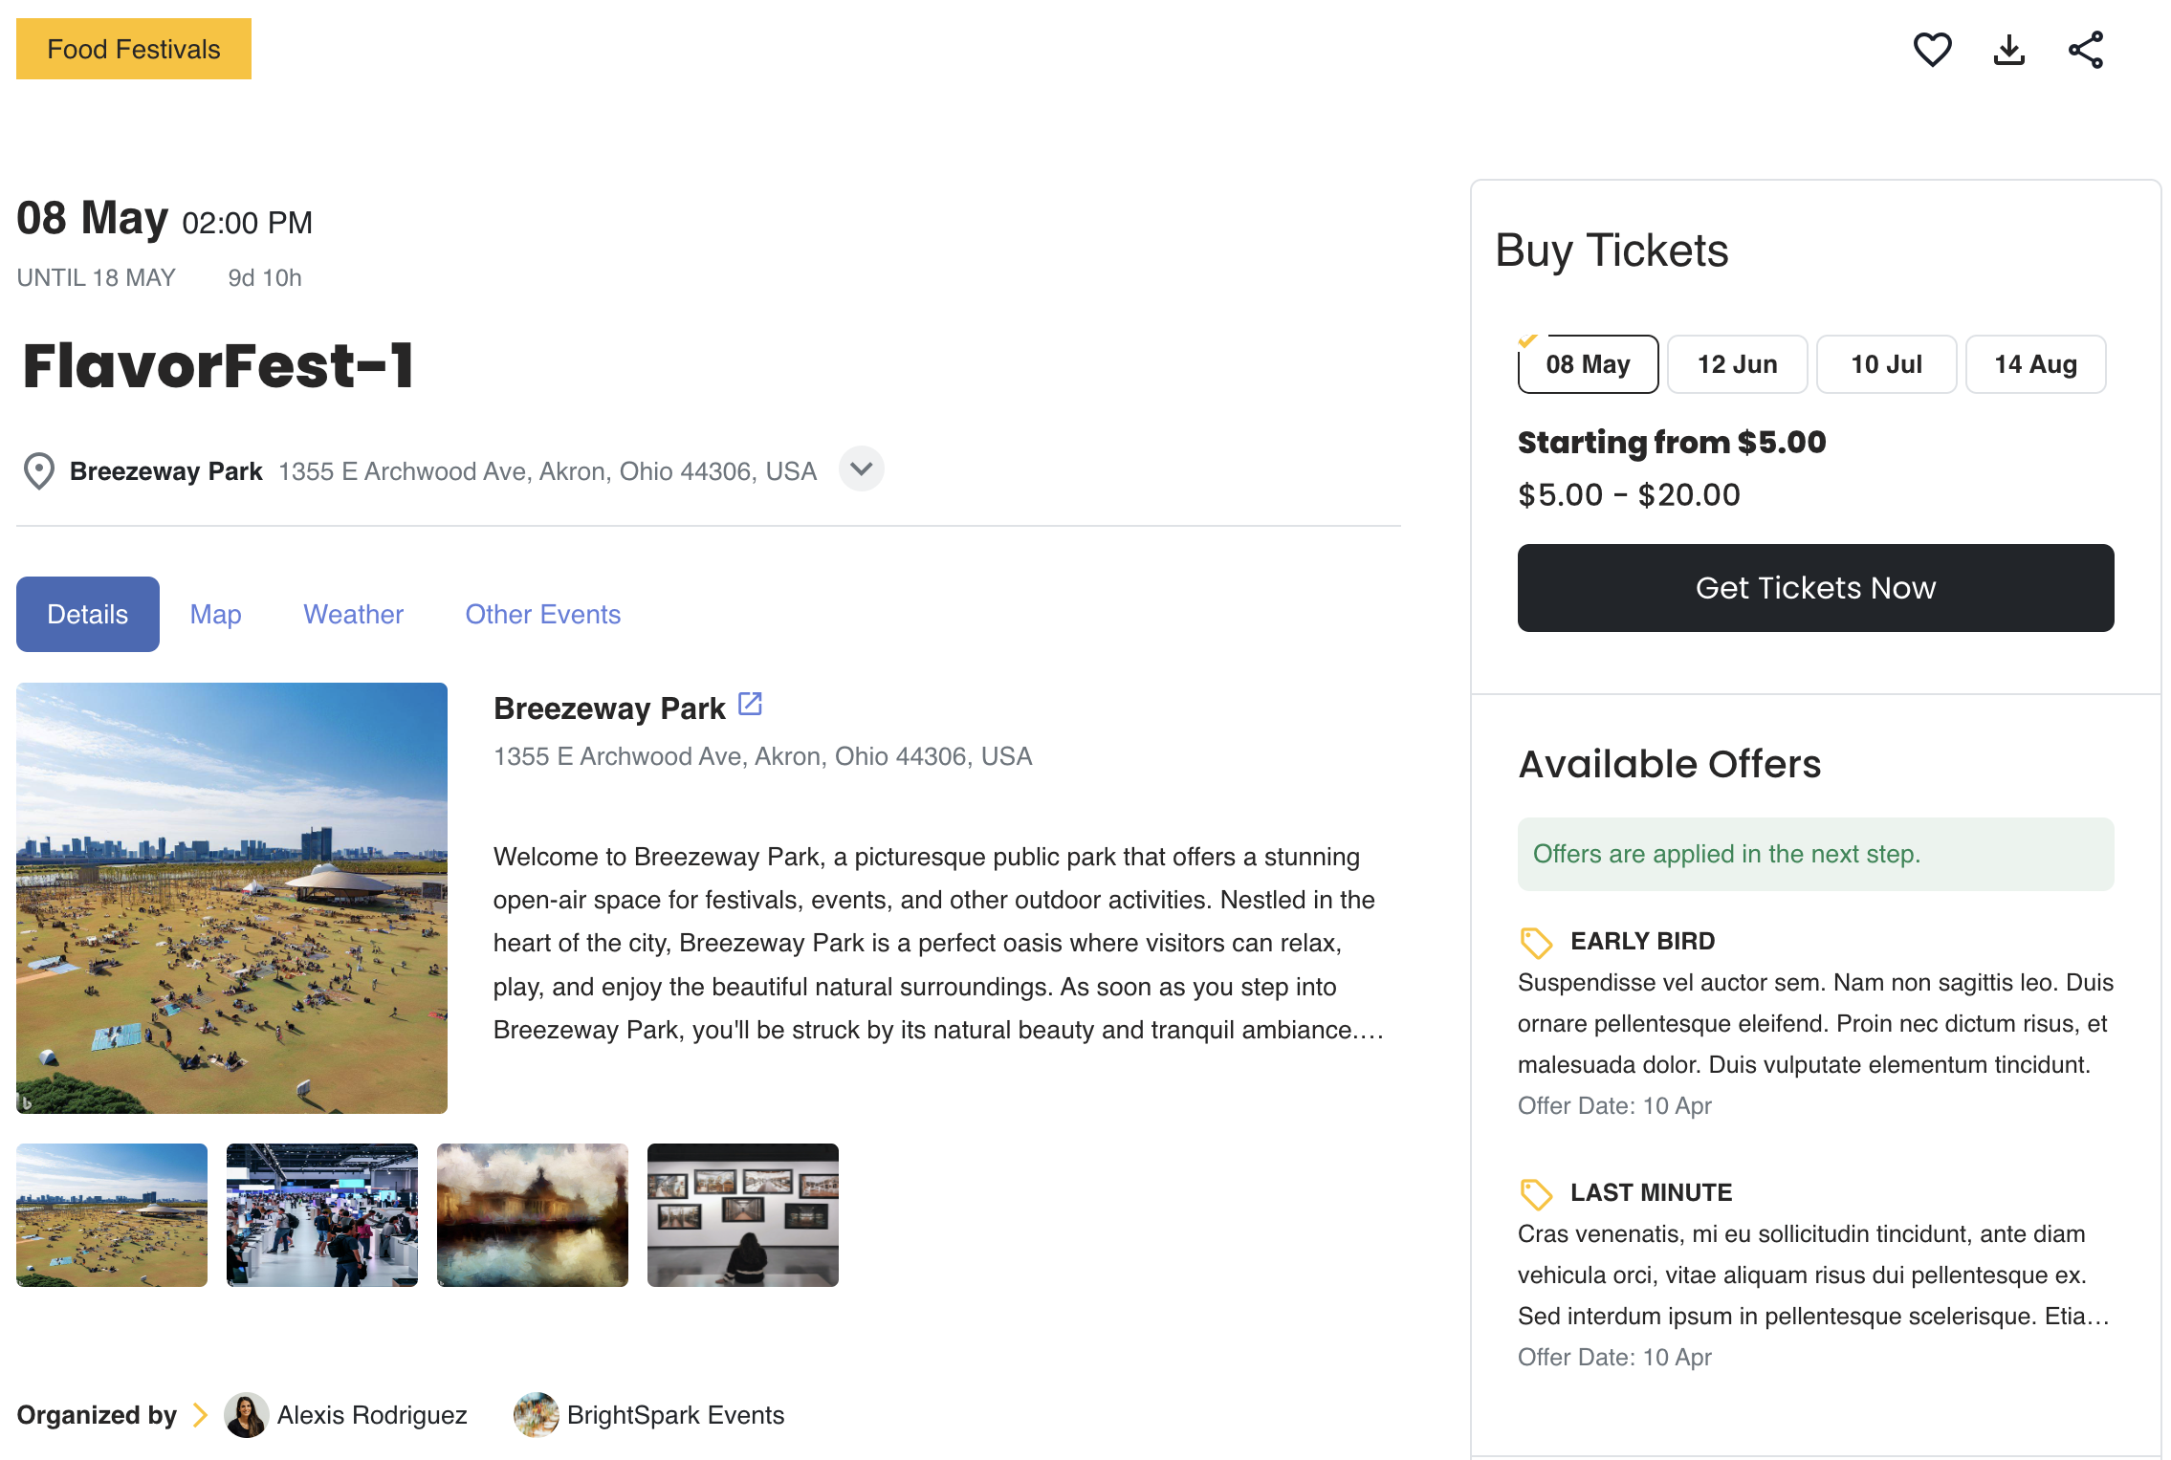Viewport: 2171px width, 1460px height.
Task: Expand the Breezeway Park address dropdown
Action: pos(861,469)
